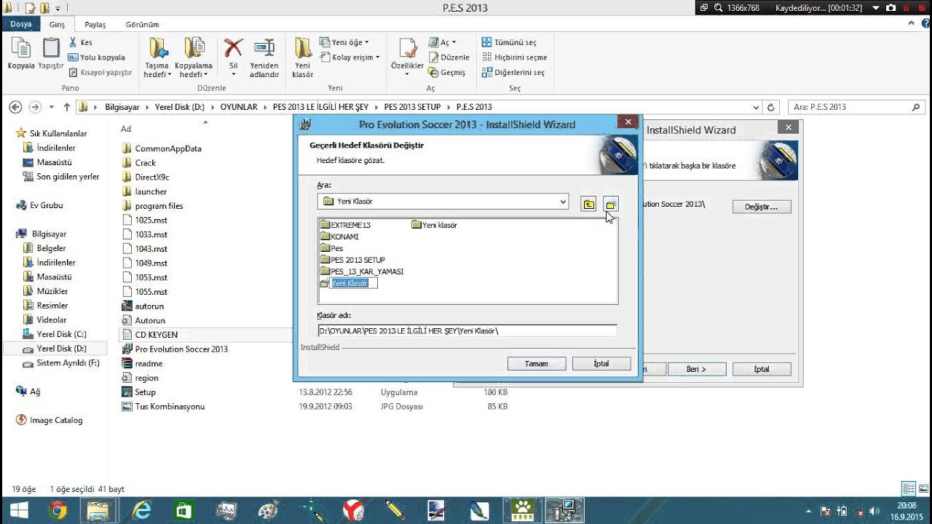
Task: Refresh the Explorer folder view
Action: point(772,107)
